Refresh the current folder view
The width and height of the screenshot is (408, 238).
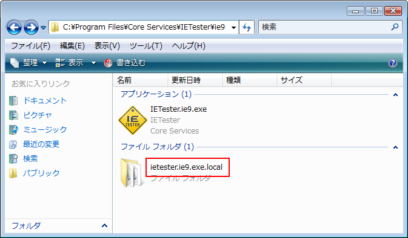(246, 27)
